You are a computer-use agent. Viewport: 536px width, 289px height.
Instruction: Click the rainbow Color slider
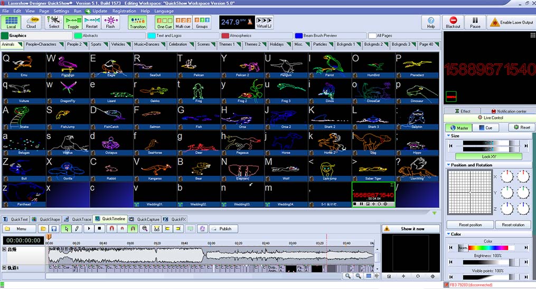point(488,248)
